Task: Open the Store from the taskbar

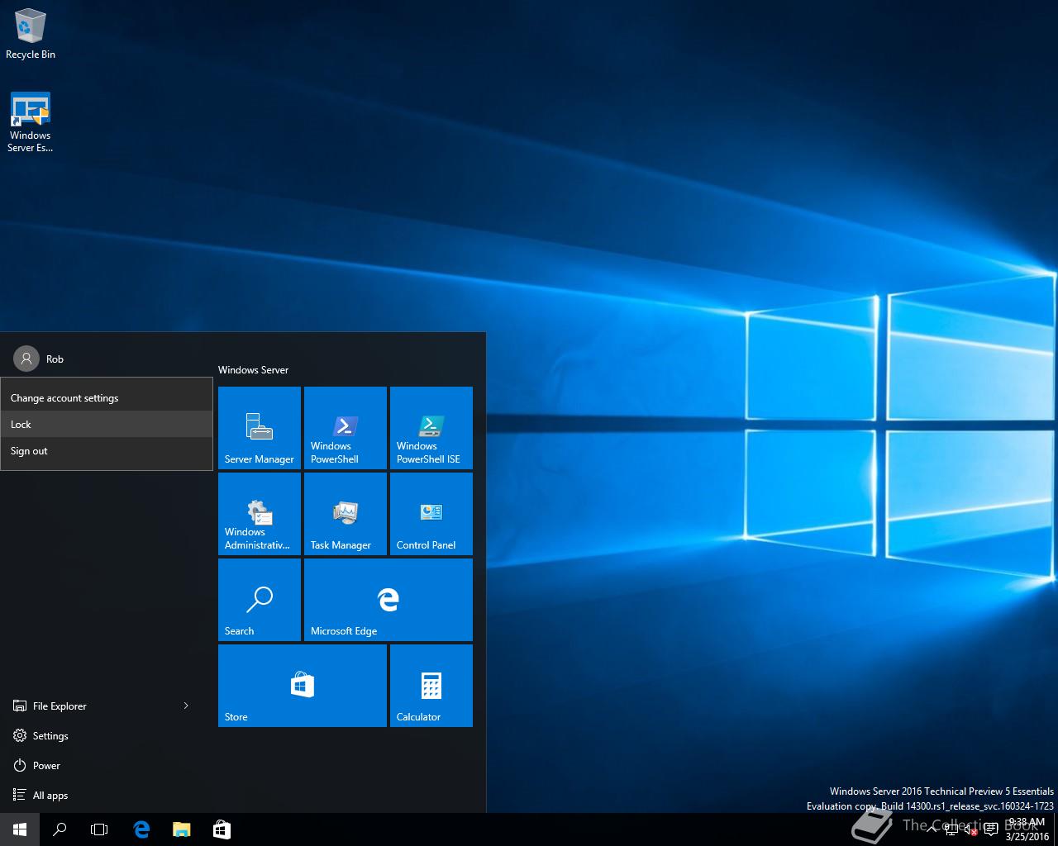Action: pyautogui.click(x=222, y=829)
